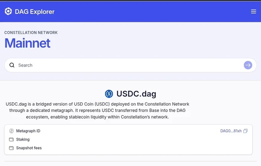Image resolution: width=261 pixels, height=166 pixels.
Task: Click the Snapshot fees wallet icon
Action: tap(11, 148)
